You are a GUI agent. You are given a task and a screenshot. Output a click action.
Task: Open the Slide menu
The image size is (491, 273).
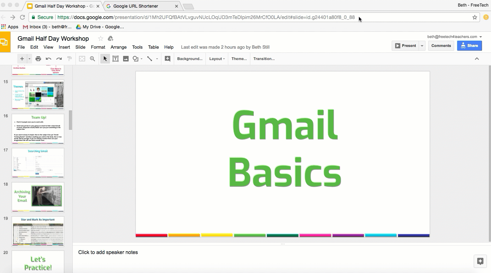pos(80,47)
